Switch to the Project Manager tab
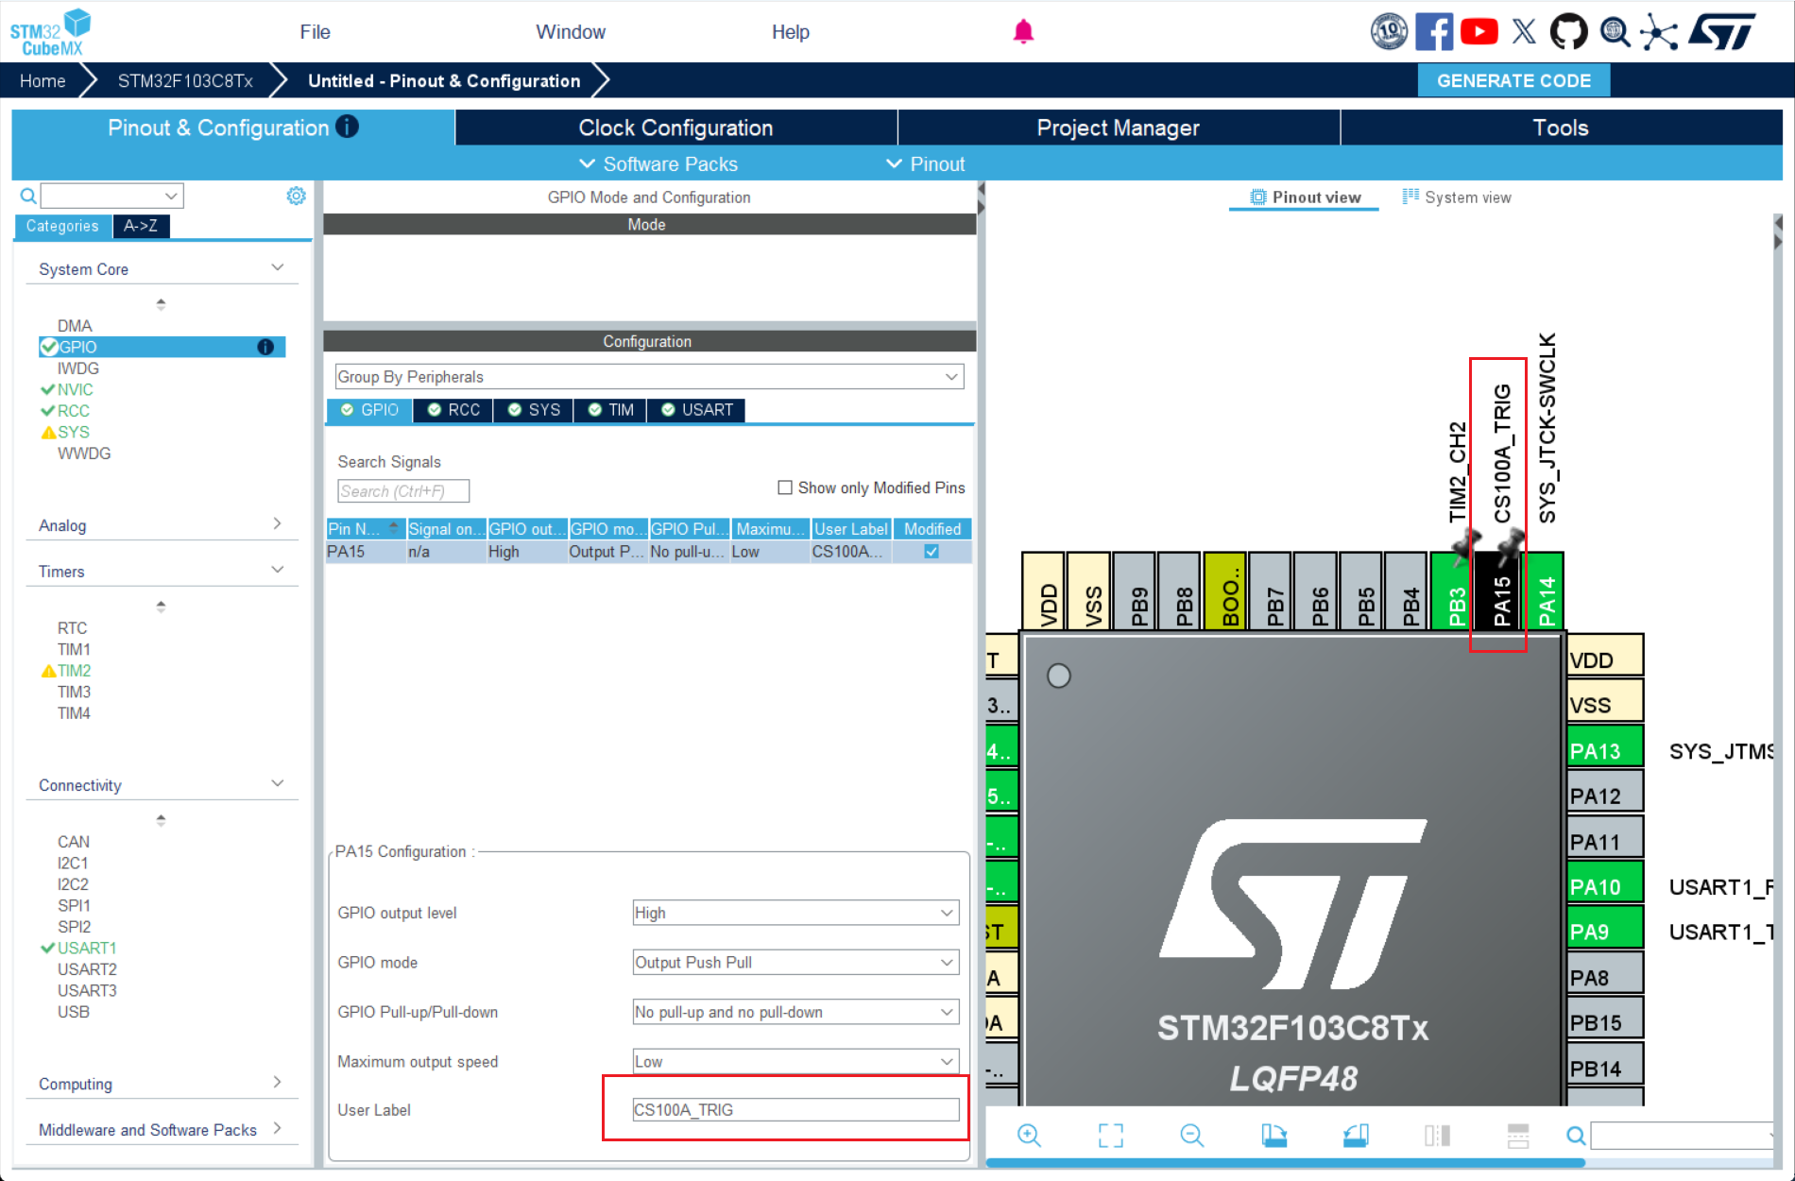This screenshot has height=1181, width=1795. [x=1119, y=128]
